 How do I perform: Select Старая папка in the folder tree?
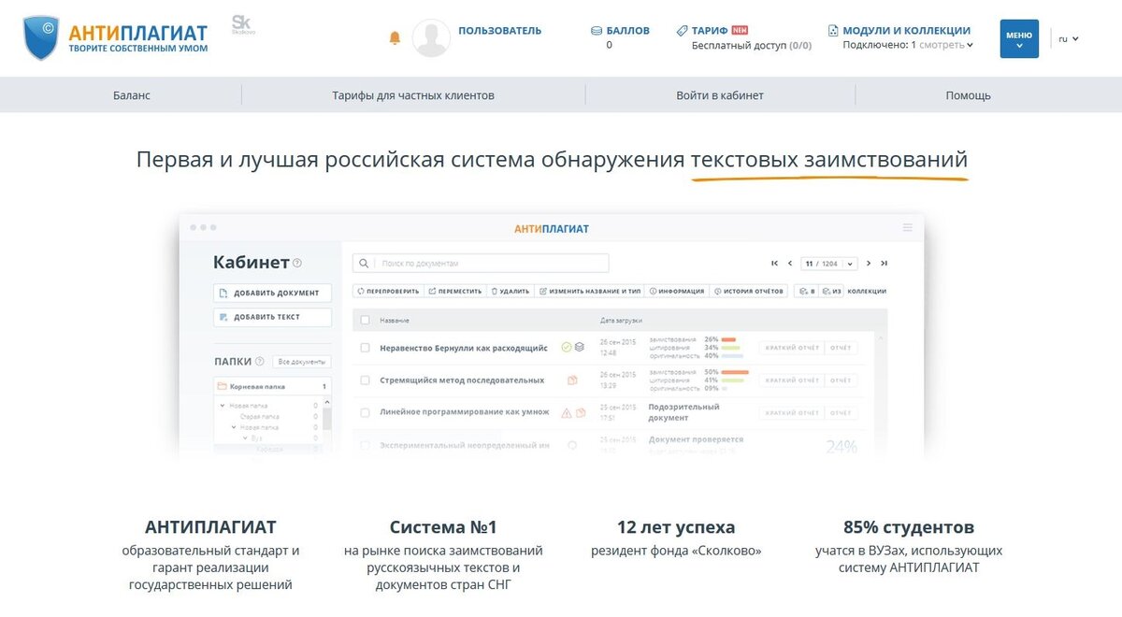(x=259, y=416)
